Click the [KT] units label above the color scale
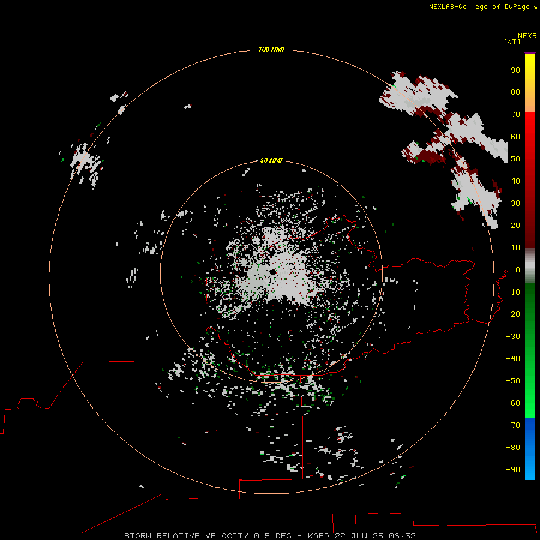 pyautogui.click(x=512, y=41)
